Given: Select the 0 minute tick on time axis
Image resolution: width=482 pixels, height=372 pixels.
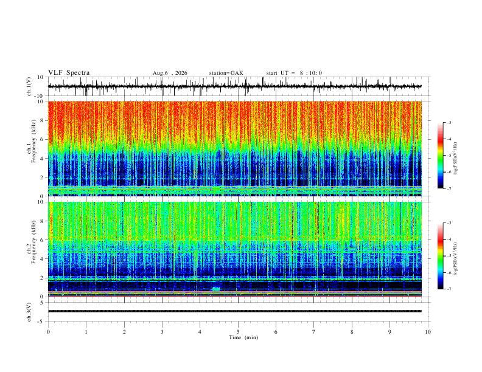Looking at the screenshot, I should (48, 332).
